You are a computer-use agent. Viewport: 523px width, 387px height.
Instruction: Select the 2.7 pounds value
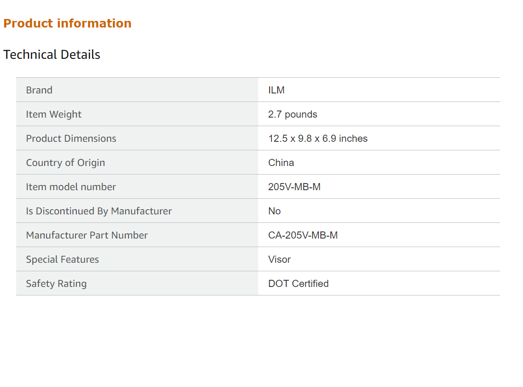point(292,114)
